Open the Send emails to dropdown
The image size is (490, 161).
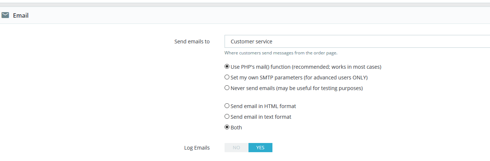click(x=357, y=42)
